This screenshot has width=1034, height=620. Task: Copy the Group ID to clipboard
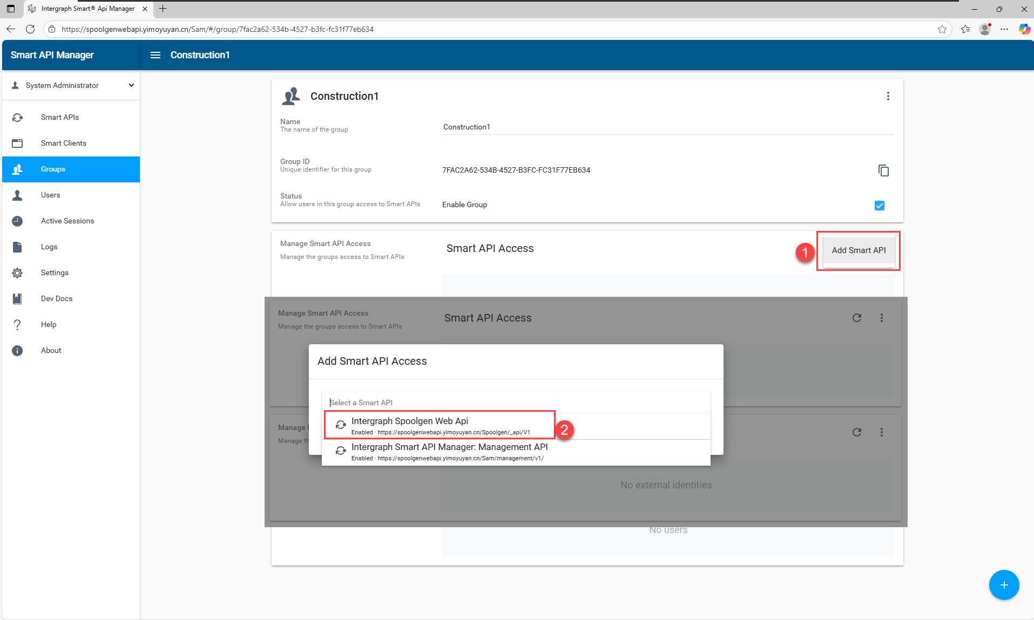coord(883,171)
